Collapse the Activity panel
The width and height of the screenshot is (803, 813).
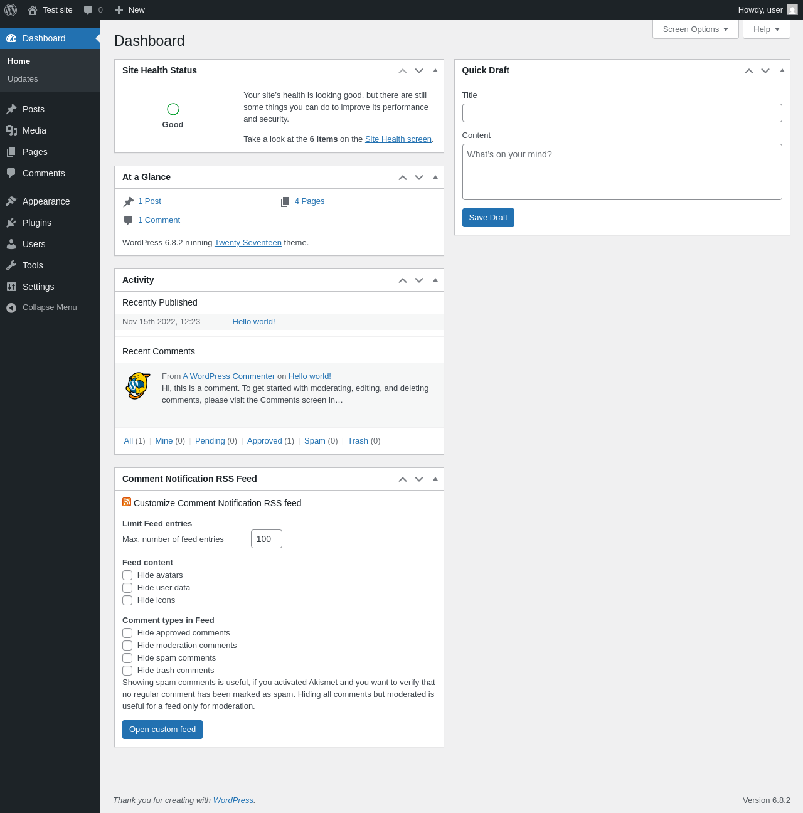point(435,280)
